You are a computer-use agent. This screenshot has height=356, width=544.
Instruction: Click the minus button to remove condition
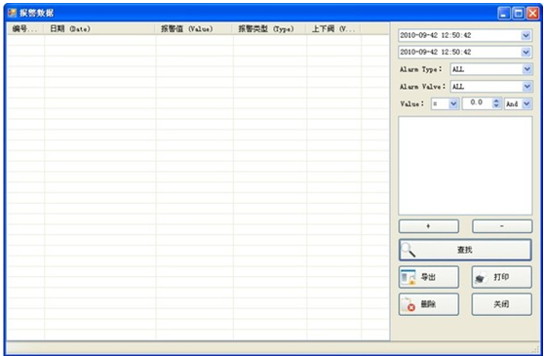coord(502,226)
